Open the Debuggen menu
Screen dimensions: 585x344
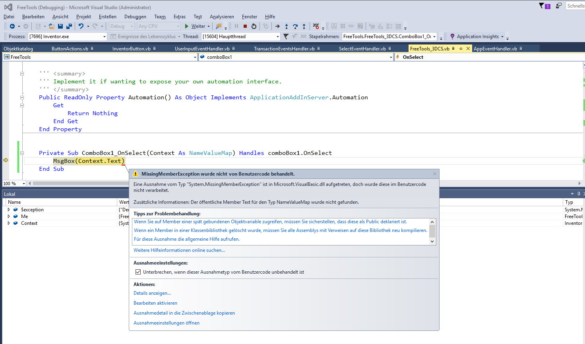[x=135, y=17]
